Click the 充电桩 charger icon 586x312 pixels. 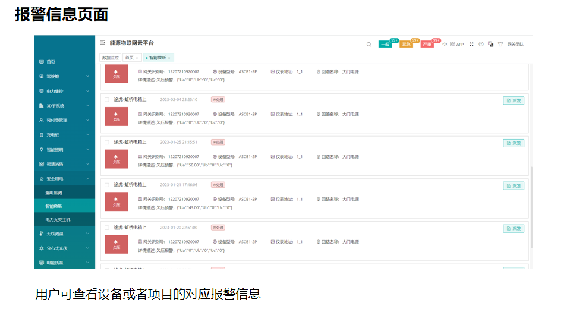point(42,135)
